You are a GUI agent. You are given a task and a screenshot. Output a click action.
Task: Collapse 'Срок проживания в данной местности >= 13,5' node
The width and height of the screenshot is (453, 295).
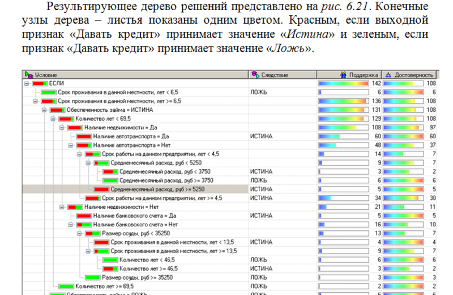[x=88, y=251]
